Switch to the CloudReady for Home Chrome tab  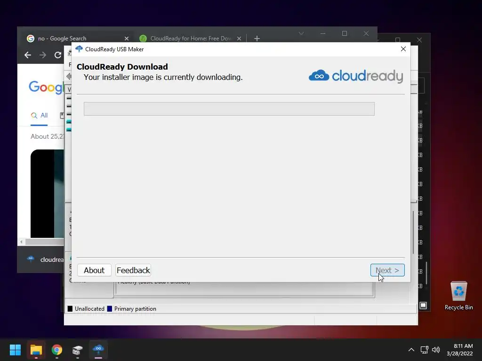[191, 39]
